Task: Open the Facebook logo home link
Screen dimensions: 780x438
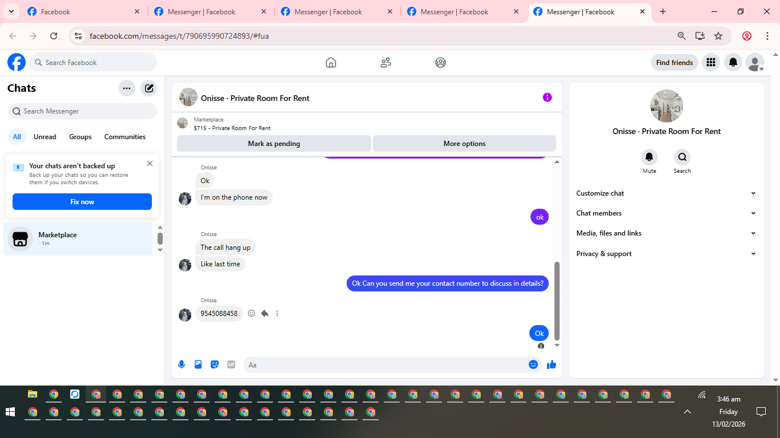Action: coord(17,62)
